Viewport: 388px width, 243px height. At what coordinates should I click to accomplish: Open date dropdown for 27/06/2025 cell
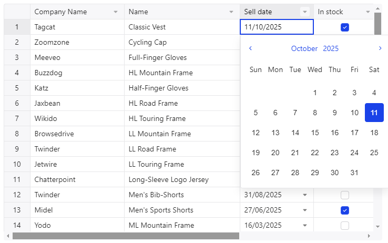pyautogui.click(x=305, y=210)
